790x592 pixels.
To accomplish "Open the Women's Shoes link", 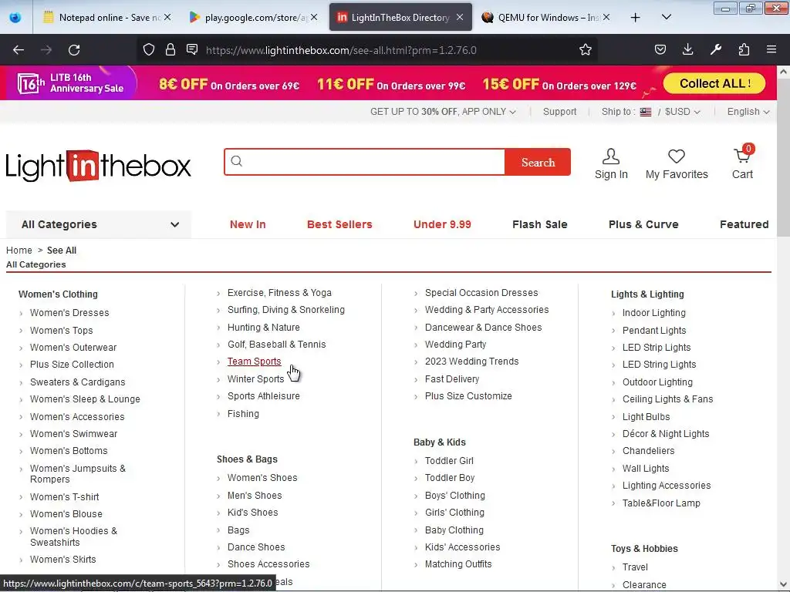I will 262,478.
